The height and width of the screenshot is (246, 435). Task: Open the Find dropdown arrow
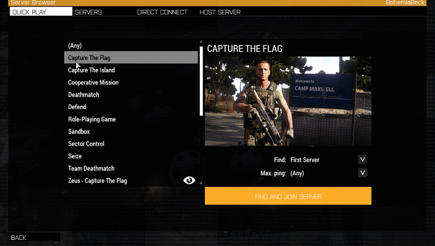[362, 160]
